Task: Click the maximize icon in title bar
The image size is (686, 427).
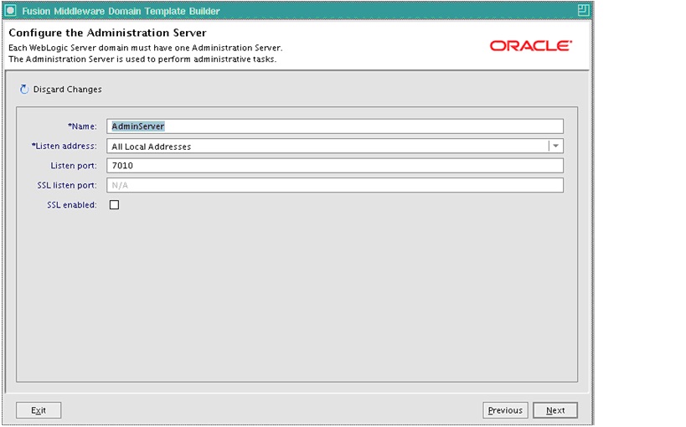Action: click(583, 10)
